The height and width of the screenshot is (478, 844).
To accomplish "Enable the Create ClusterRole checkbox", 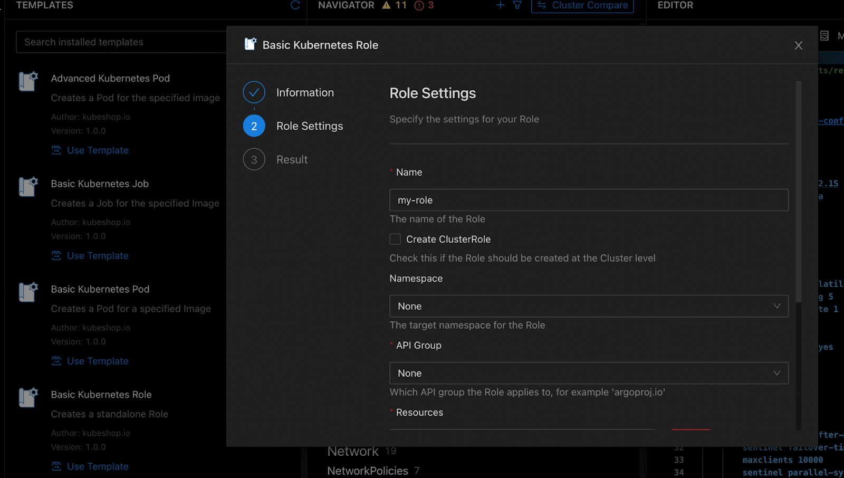I will pyautogui.click(x=395, y=239).
